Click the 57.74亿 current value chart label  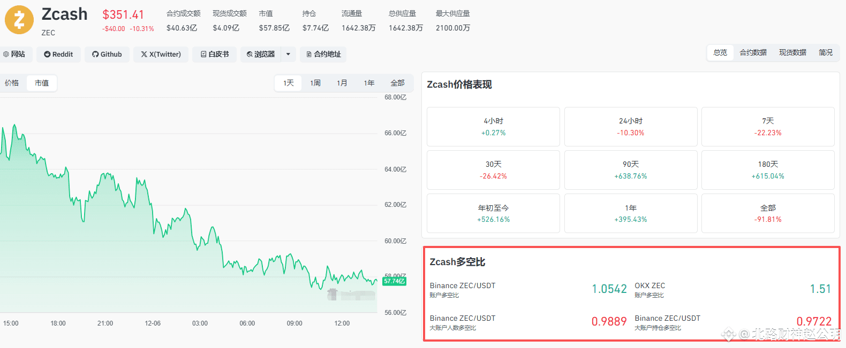[x=395, y=281]
